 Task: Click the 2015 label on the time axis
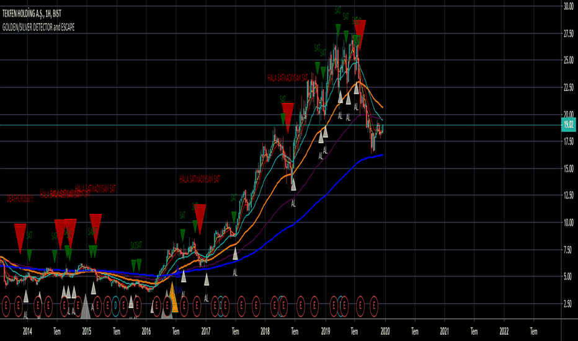pos(87,332)
